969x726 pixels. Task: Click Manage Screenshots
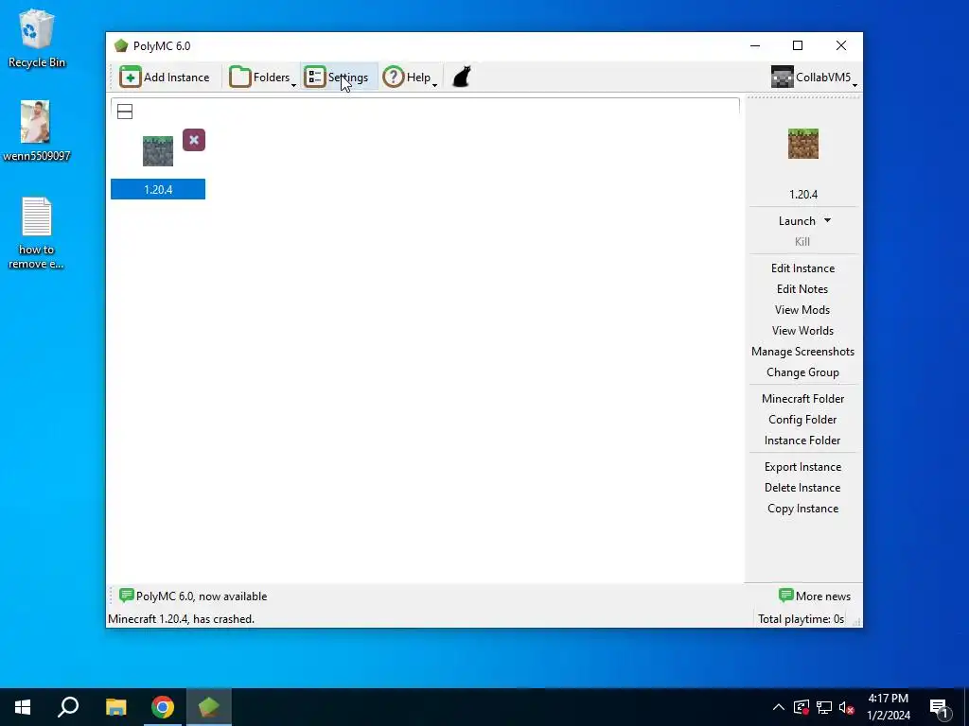point(802,352)
